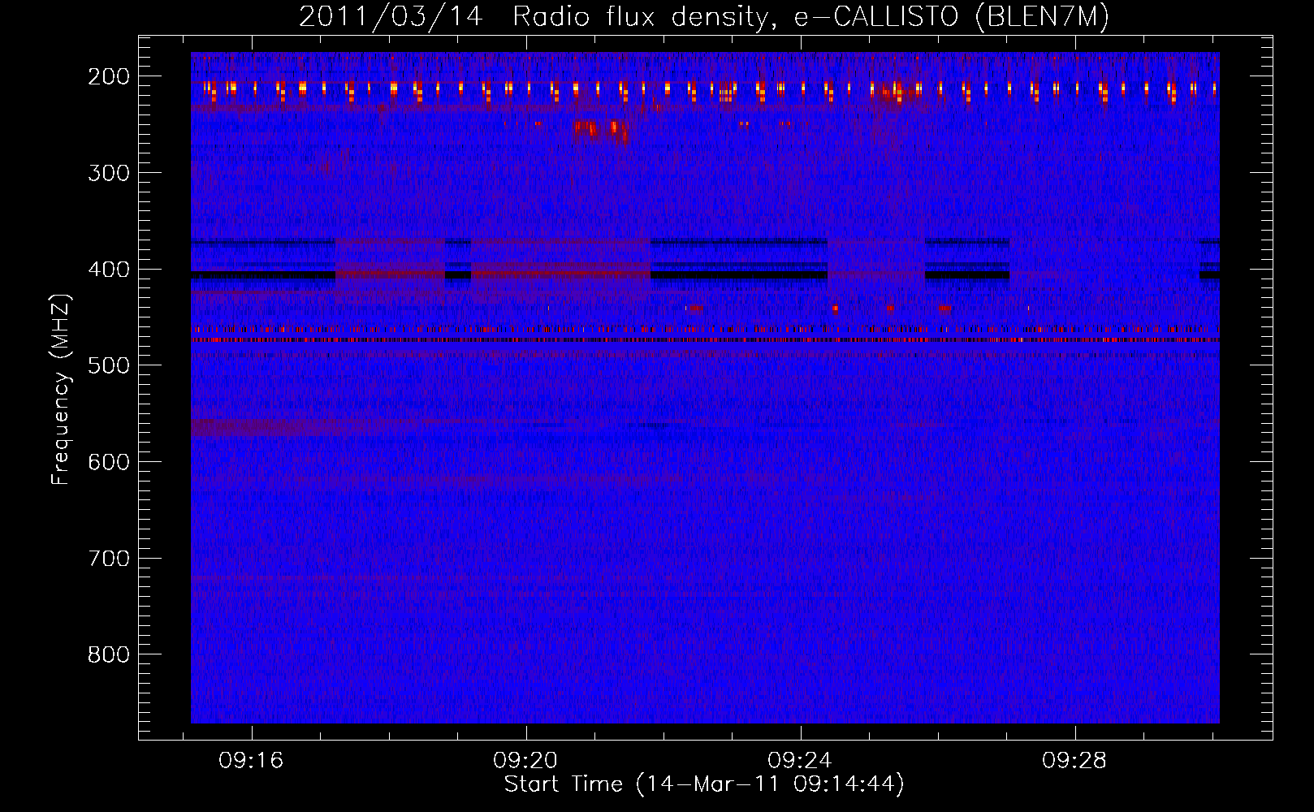Click the 600 frequency tick label
Viewport: 1314px width, 812px height.
pyautogui.click(x=109, y=462)
